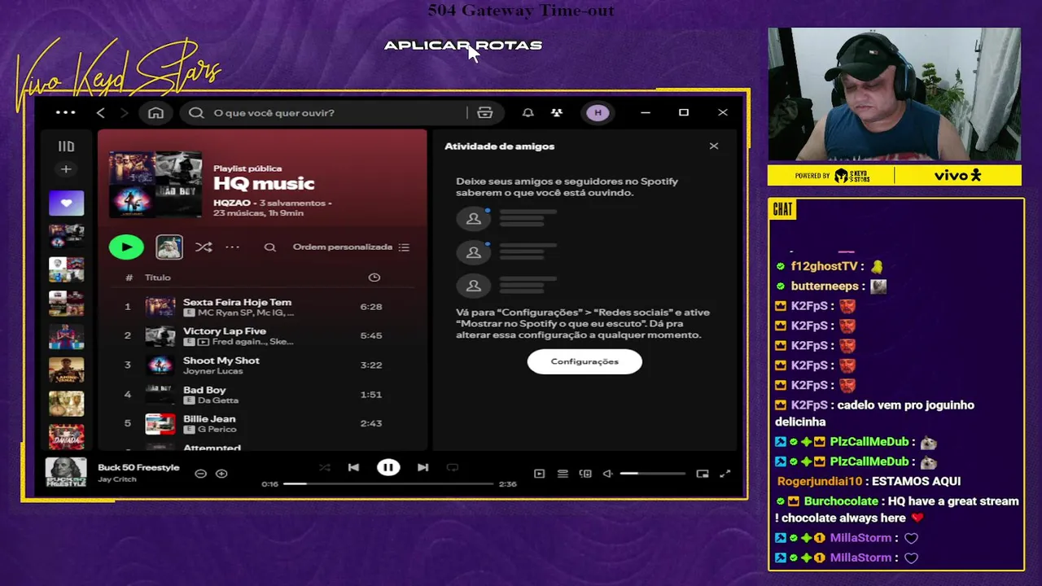Toggle shuffle in player controls
Image resolution: width=1042 pixels, height=586 pixels.
pyautogui.click(x=325, y=467)
